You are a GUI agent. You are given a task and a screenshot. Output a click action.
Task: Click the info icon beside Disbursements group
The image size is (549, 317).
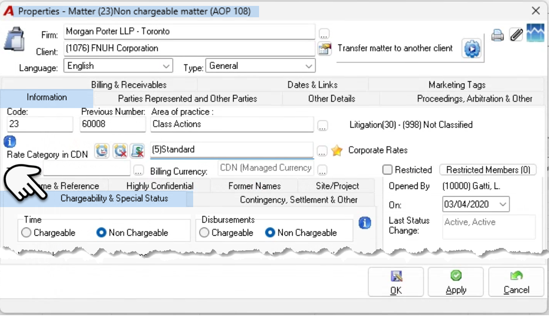pyautogui.click(x=365, y=223)
